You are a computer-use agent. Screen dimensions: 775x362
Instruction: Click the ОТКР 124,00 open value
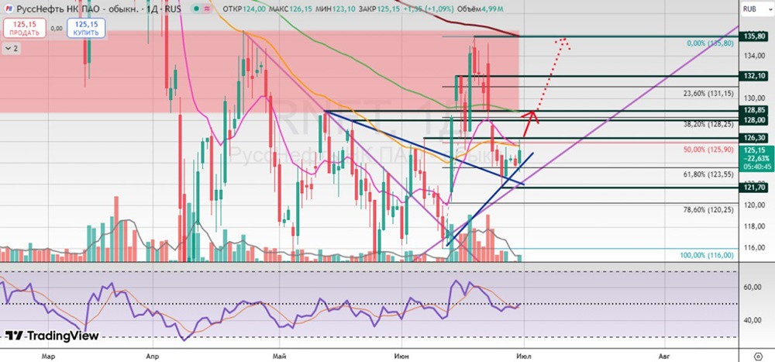(x=245, y=9)
